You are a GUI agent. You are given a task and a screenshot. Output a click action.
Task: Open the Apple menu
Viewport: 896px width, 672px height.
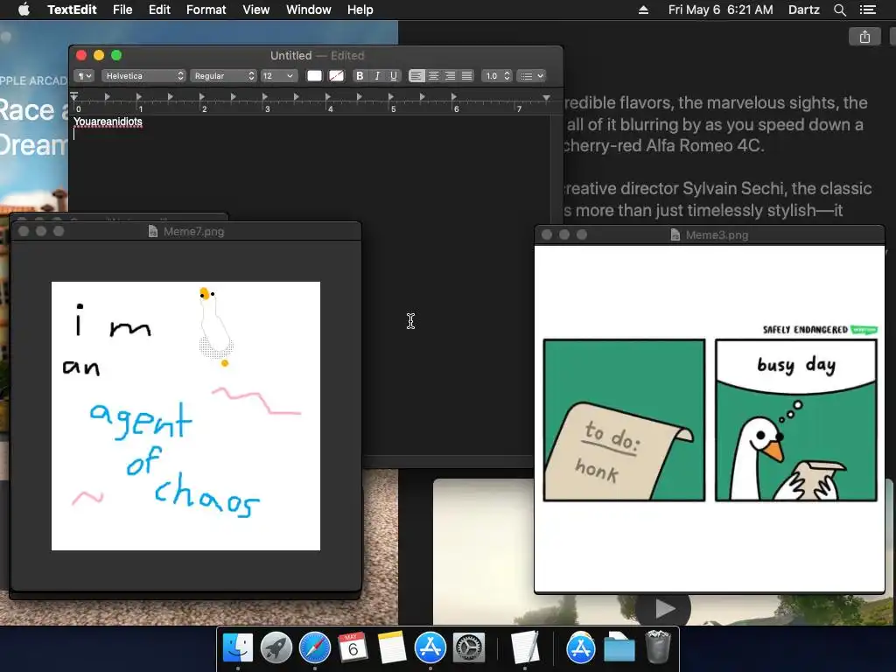(x=24, y=10)
